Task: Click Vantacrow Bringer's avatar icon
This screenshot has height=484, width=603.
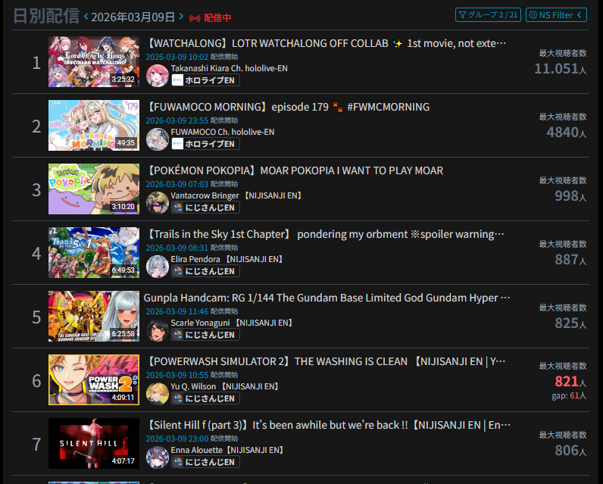Action: 158,202
